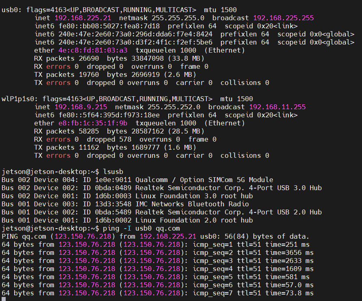Click the usb0 interface flags line

pyautogui.click(x=119, y=10)
